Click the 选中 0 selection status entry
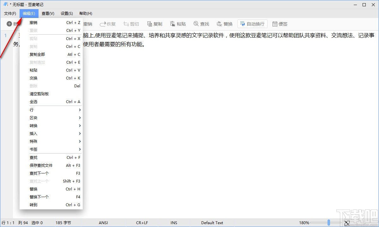This screenshot has width=379, height=227. (37, 223)
